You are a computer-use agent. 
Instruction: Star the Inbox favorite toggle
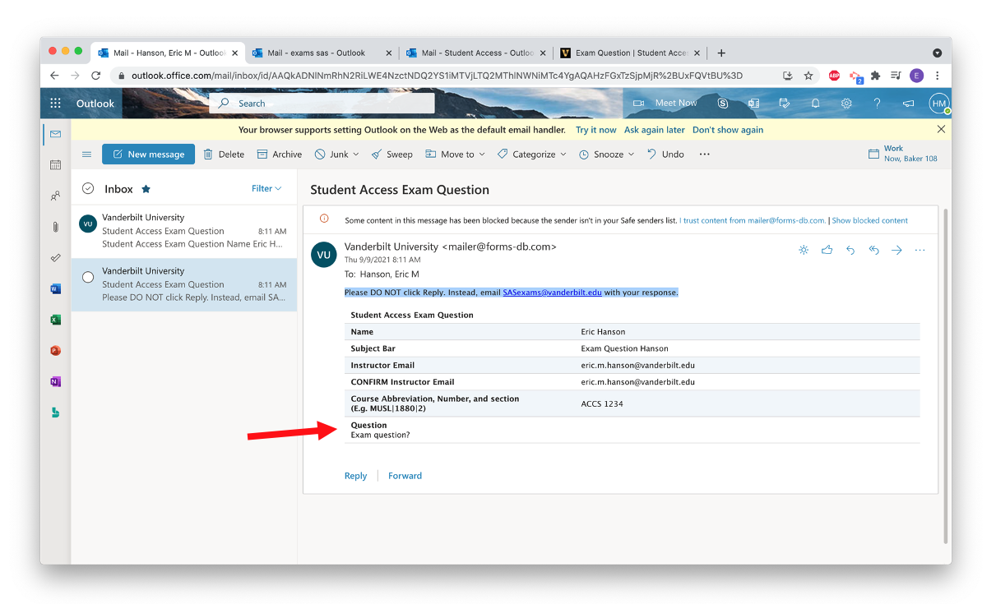tap(145, 188)
